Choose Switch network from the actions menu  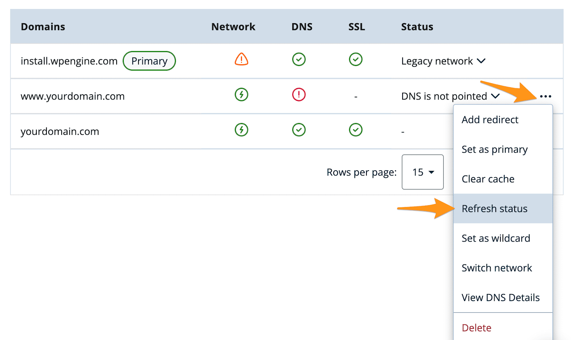coord(497,268)
